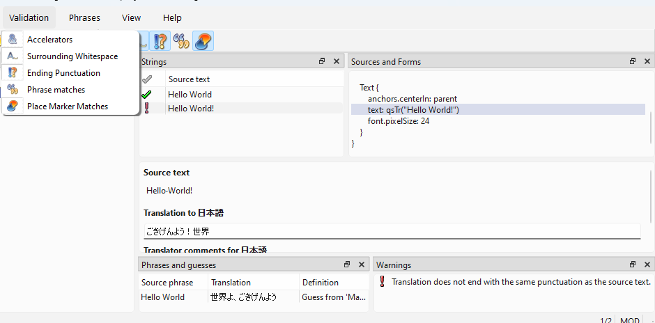Select the Hello World phrase guess row
This screenshot has height=323, width=655.
[x=209, y=297]
